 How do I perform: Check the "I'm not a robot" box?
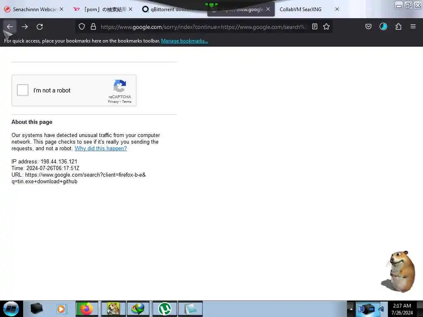pyautogui.click(x=23, y=90)
